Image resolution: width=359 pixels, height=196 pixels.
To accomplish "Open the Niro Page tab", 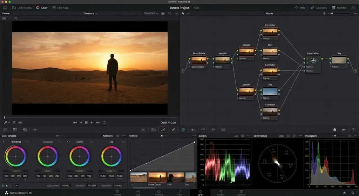I will tap(60, 8).
